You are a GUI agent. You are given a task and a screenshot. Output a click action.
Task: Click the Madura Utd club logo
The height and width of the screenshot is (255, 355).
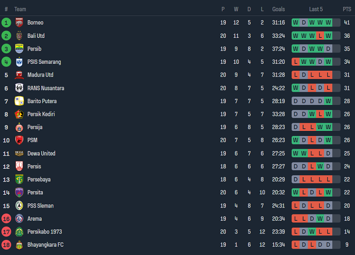pyautogui.click(x=19, y=75)
